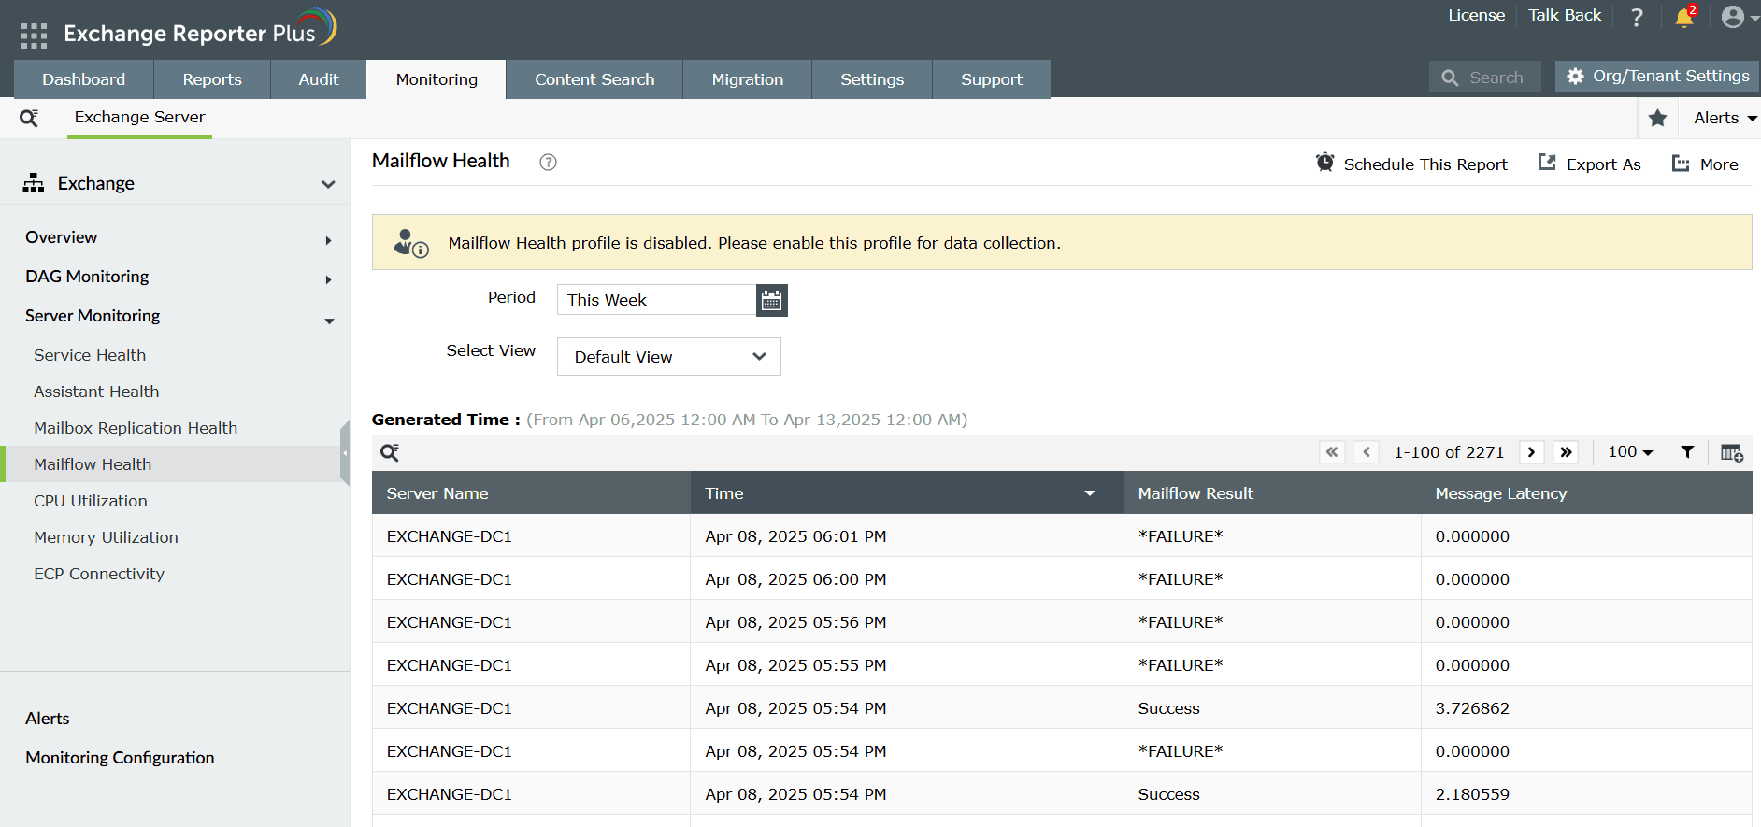Open the Export As menu

coord(1590,164)
